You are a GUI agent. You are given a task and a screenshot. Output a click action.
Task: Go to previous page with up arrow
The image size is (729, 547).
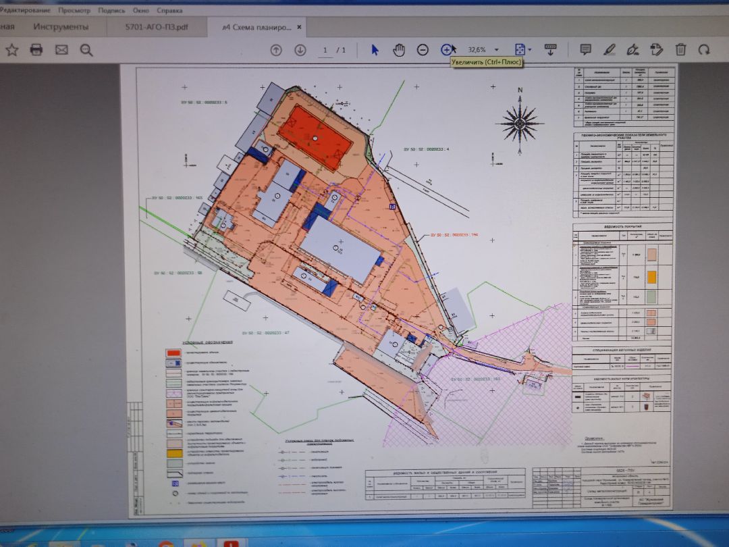point(275,49)
